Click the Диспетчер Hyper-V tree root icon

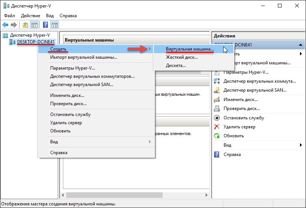tap(5, 35)
